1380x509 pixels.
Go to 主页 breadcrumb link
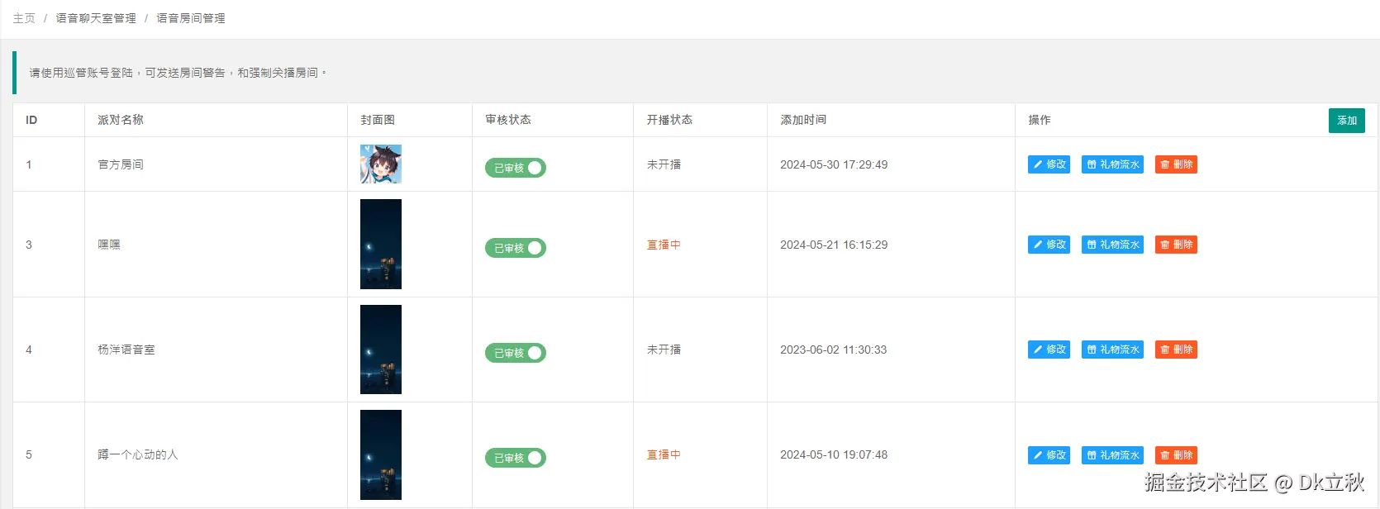24,18
